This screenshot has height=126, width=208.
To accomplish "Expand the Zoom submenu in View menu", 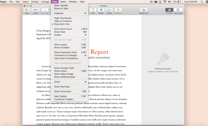I will tap(70, 82).
